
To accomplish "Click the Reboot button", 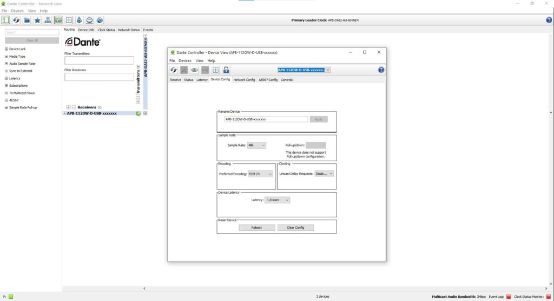I will pos(256,228).
